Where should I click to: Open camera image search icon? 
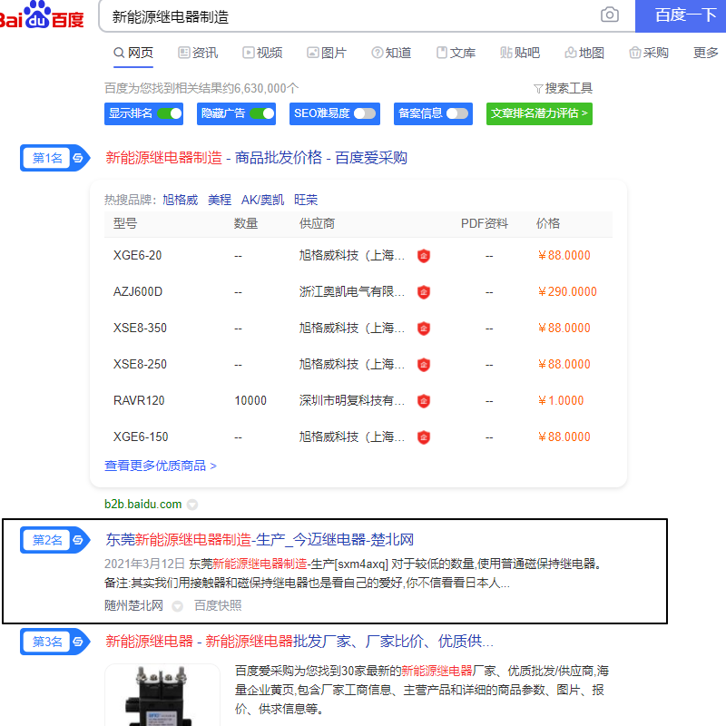coord(609,15)
